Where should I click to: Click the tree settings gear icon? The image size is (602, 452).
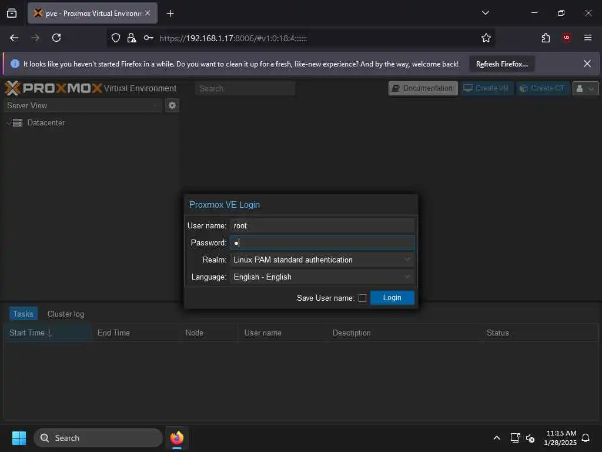172,105
